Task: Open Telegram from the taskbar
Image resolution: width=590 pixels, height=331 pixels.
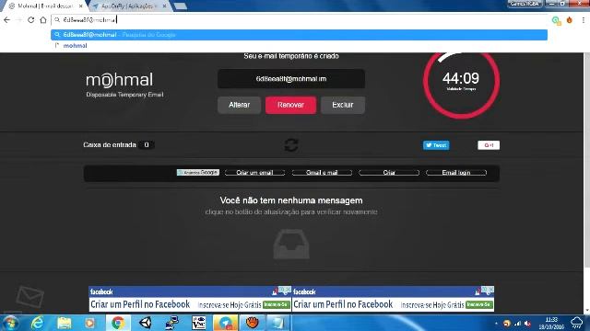Action: [225, 323]
